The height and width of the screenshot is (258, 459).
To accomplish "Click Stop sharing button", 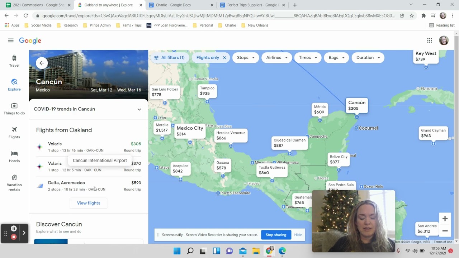I will pyautogui.click(x=276, y=235).
